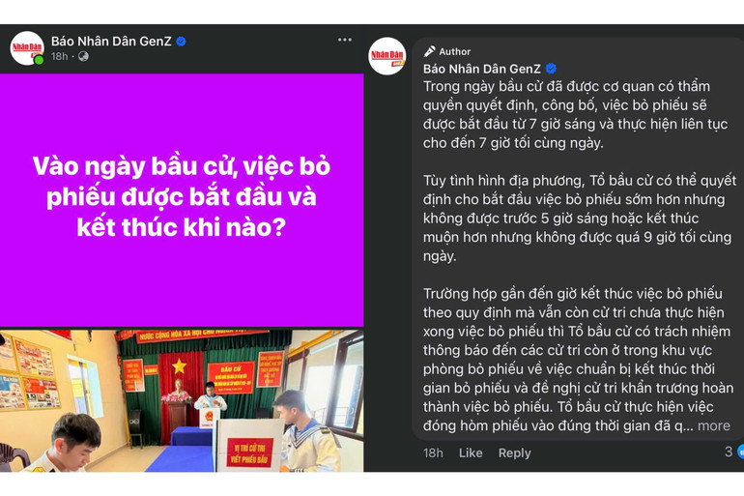Click the verified badge beside the comment author name

point(551,69)
